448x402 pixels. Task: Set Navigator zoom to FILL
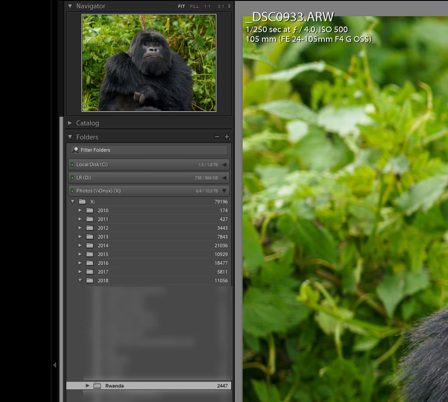[194, 6]
